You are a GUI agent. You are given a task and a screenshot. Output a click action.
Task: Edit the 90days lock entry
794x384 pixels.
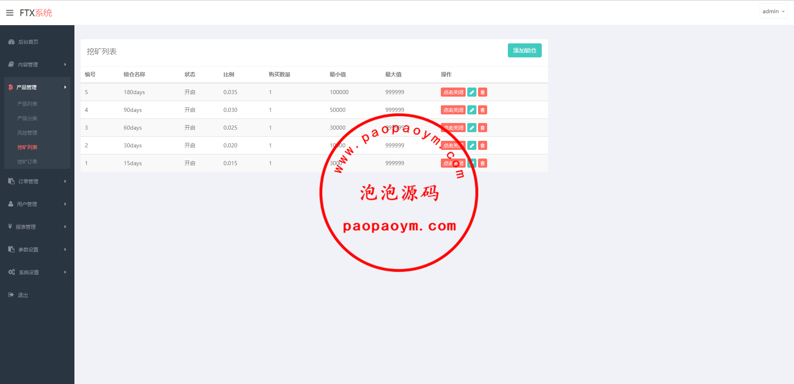[x=472, y=110]
